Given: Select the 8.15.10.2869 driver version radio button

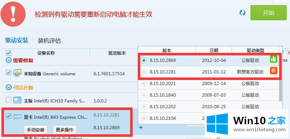Looking at the screenshot, I should pyautogui.click(x=144, y=60).
